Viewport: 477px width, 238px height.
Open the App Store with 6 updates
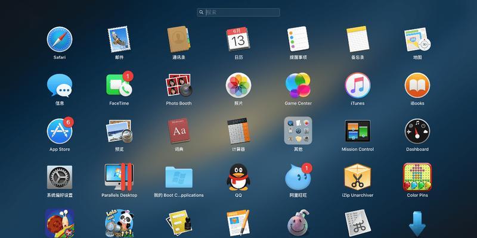[x=60, y=130]
